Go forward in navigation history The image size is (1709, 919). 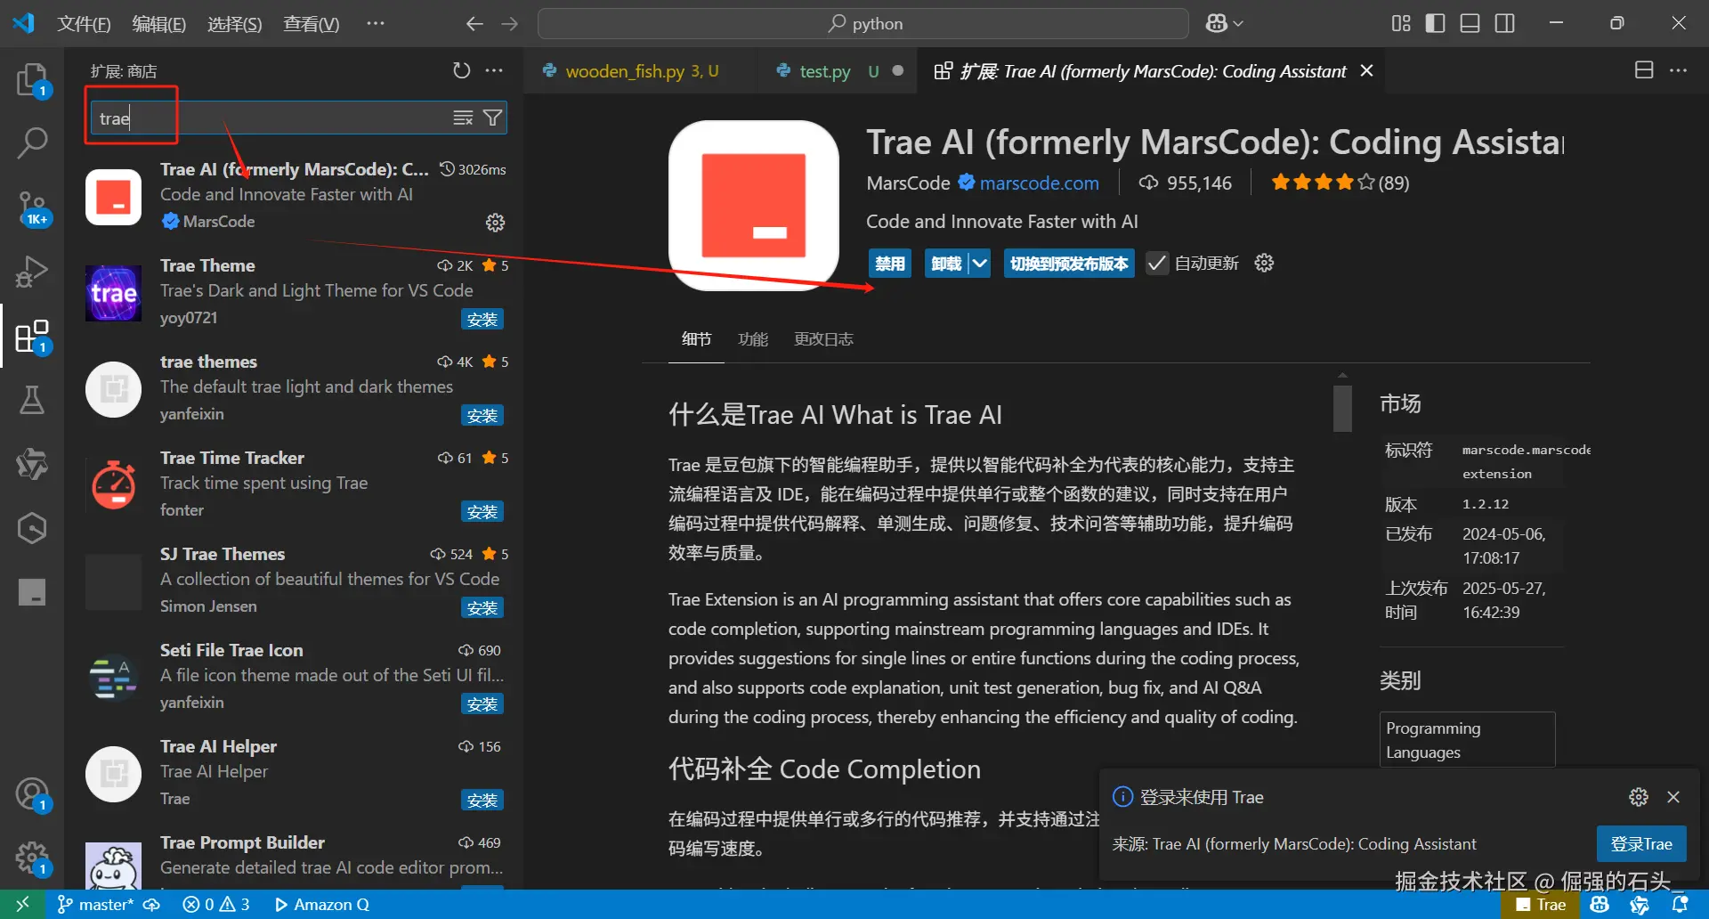pos(509,24)
